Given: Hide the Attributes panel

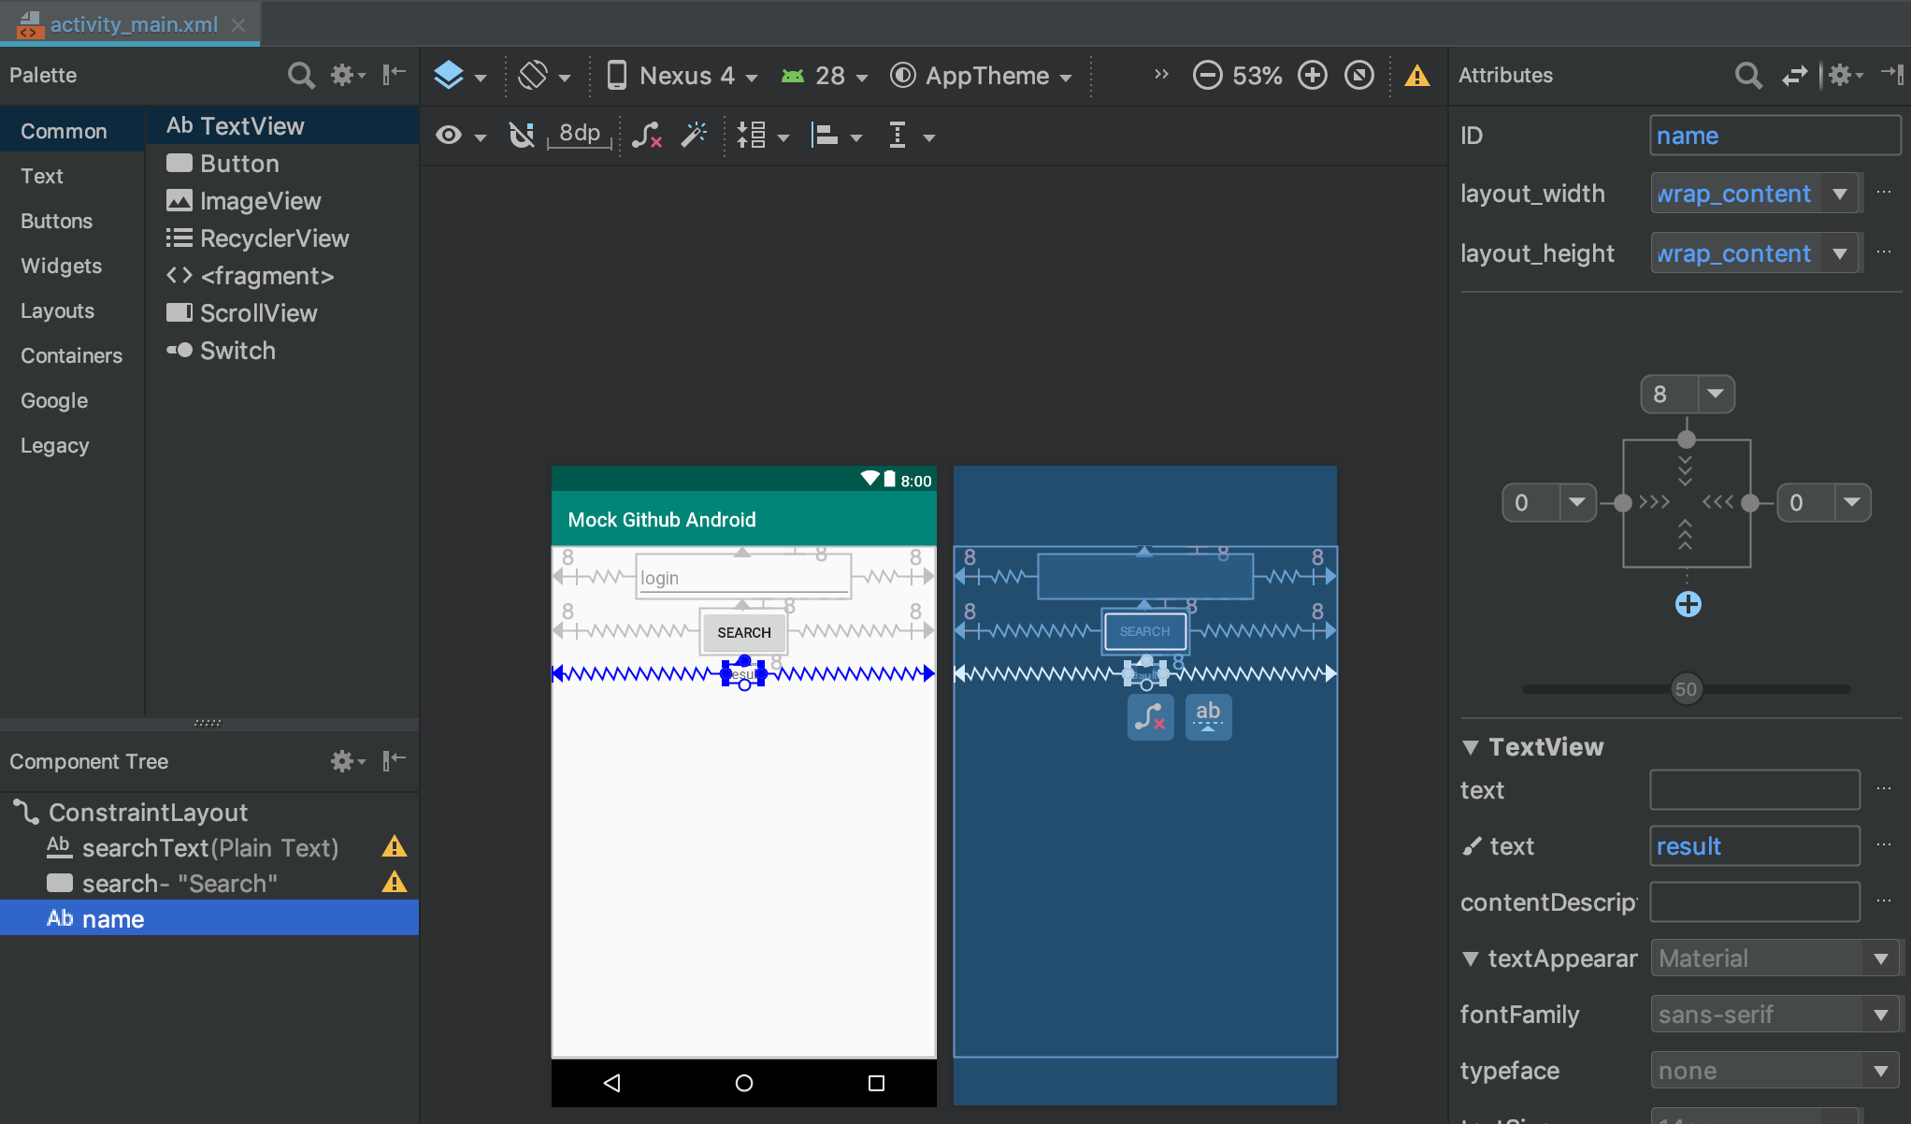Looking at the screenshot, I should 1892,75.
